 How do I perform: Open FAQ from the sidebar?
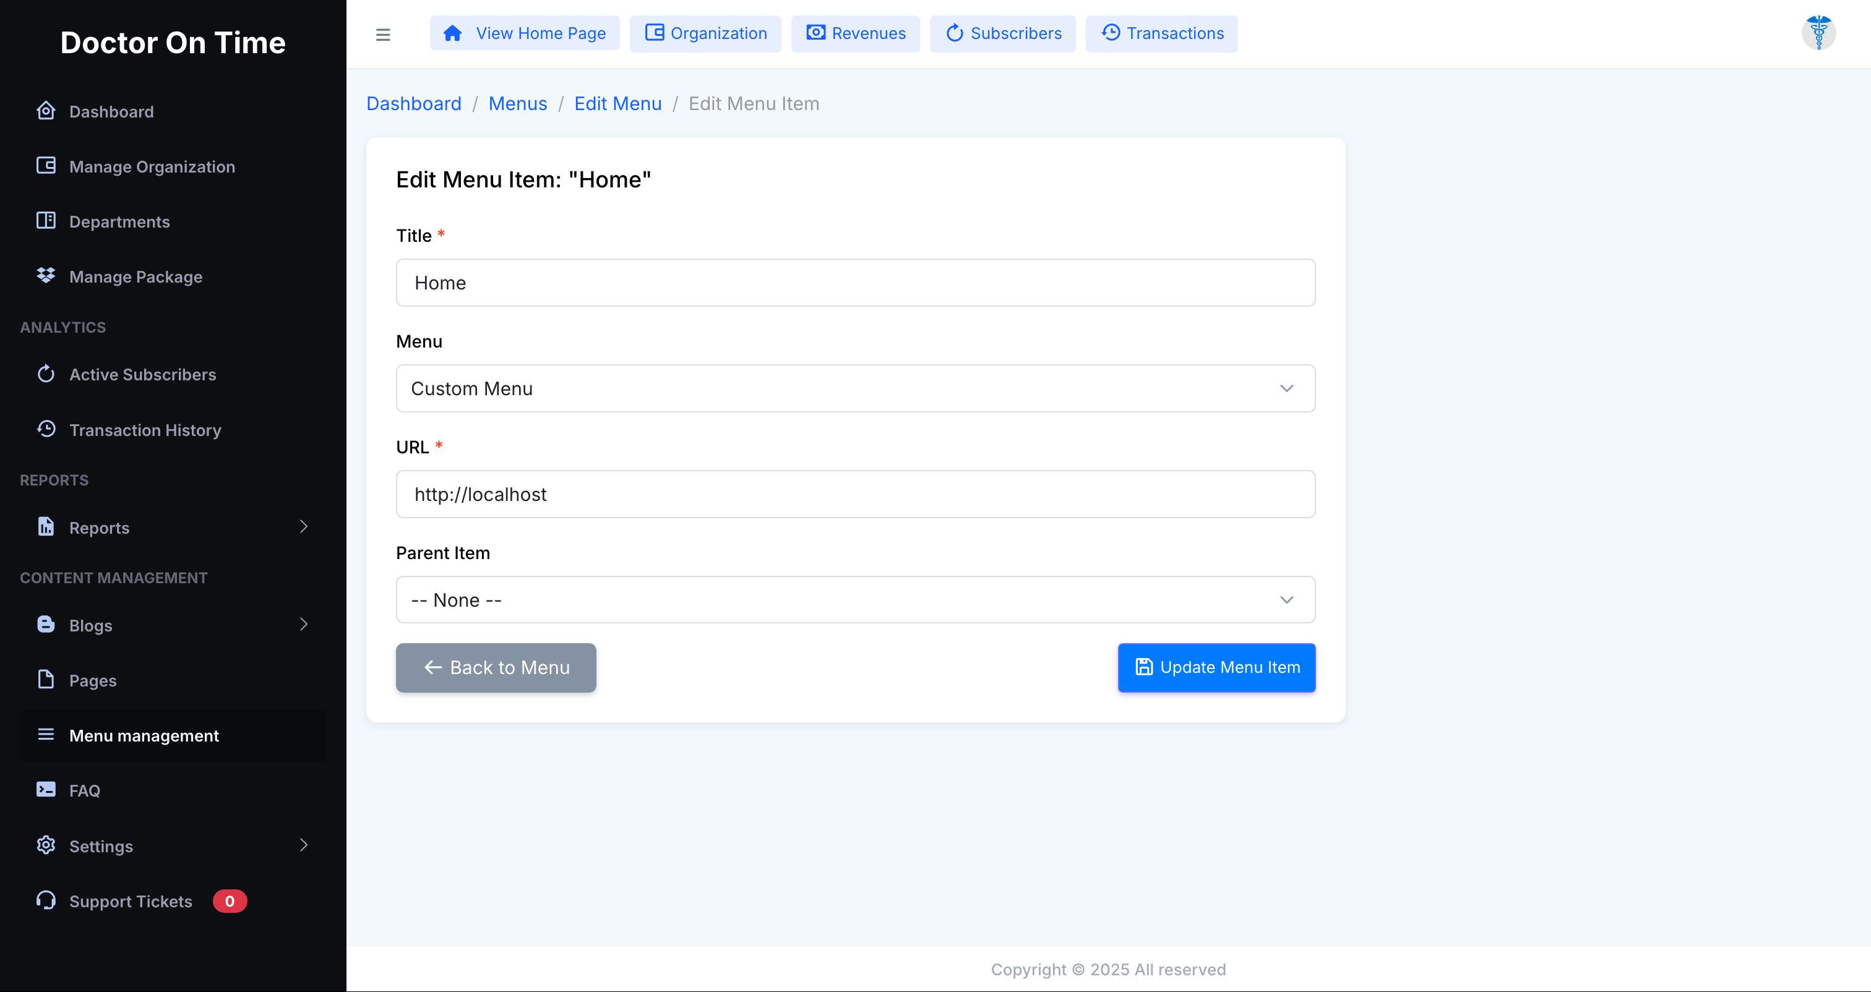[173, 791]
